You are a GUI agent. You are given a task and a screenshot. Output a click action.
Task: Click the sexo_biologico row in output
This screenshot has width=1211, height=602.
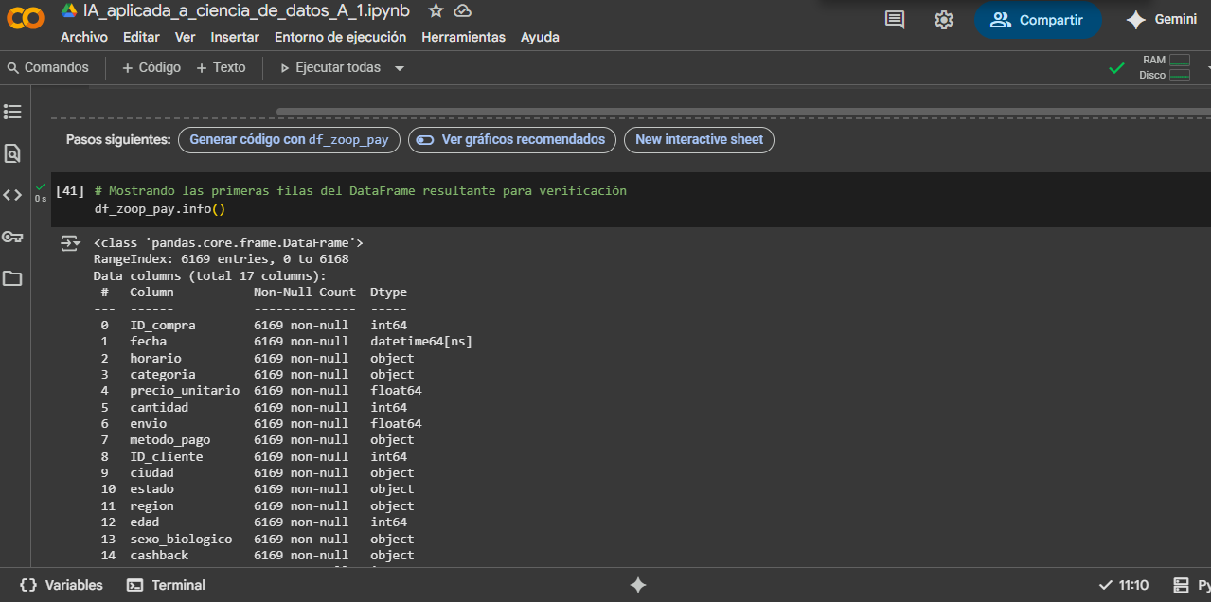pos(258,539)
